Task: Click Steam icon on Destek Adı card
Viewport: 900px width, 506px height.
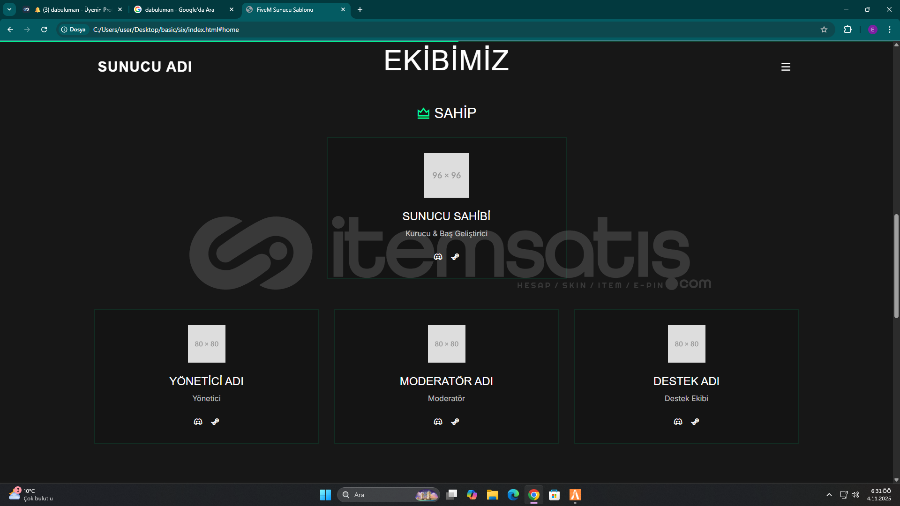Action: [x=695, y=422]
